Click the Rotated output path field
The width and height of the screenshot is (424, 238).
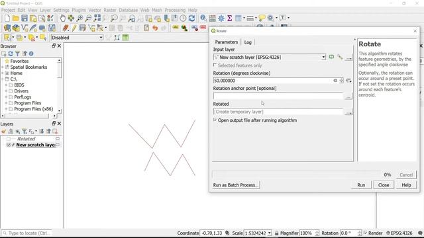tap(278, 112)
